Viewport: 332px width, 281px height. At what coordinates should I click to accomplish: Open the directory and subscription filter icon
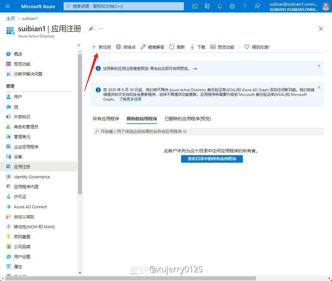pos(207,6)
